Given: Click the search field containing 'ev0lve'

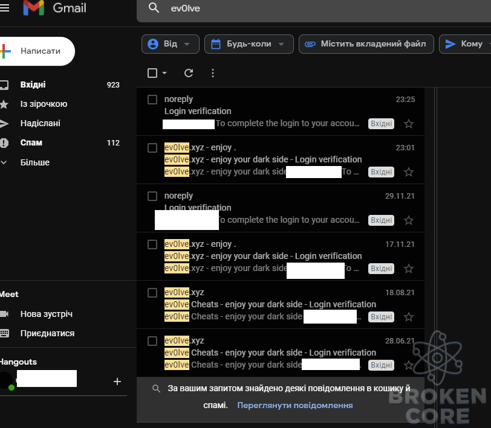Looking at the screenshot, I should pyautogui.click(x=313, y=8).
